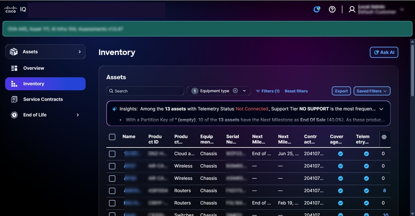This screenshot has width=415, height=216.
Task: Click the Not Connected status text in Insights
Action: click(252, 109)
